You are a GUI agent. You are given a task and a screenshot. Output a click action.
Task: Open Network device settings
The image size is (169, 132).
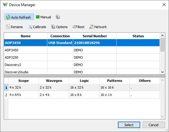click(x=98, y=27)
